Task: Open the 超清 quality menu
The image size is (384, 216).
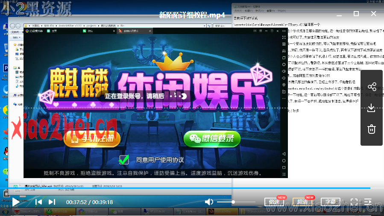Action: point(302,202)
